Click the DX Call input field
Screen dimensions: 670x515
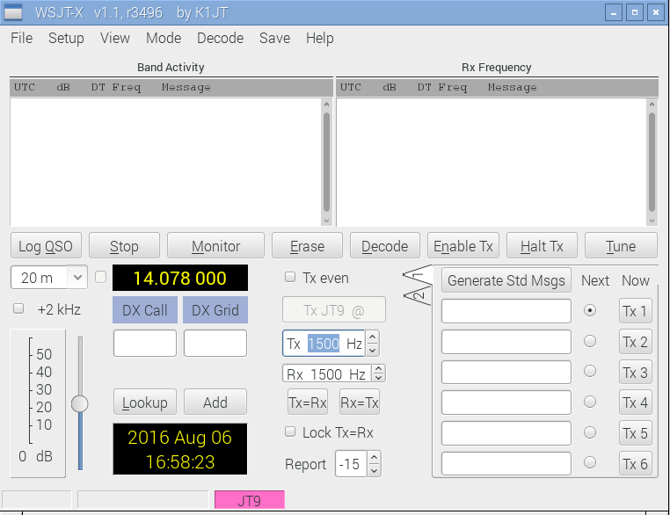click(x=145, y=343)
